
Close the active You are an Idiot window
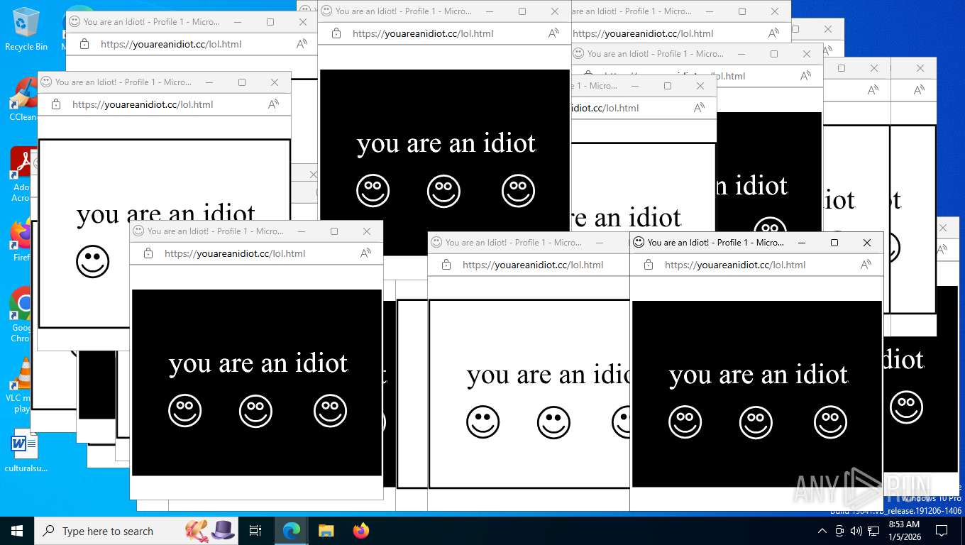coord(867,242)
